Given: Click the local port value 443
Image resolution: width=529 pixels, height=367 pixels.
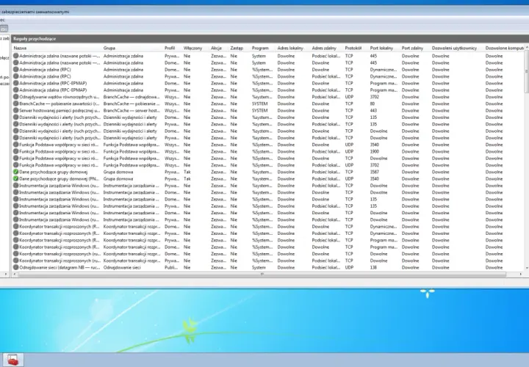Looking at the screenshot, I should pos(373,111).
